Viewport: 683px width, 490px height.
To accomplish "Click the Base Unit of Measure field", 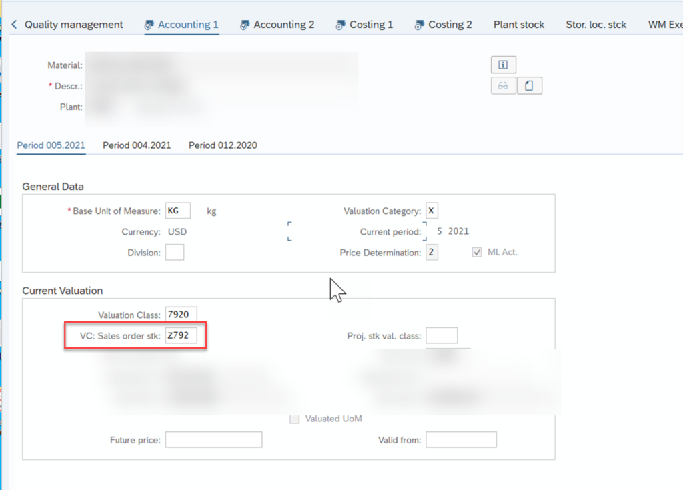I will (x=177, y=211).
